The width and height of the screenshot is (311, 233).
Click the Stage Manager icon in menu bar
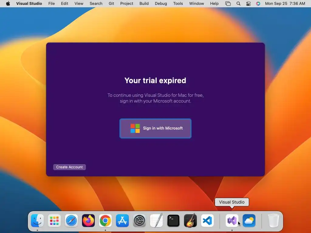pyautogui.click(x=228, y=4)
